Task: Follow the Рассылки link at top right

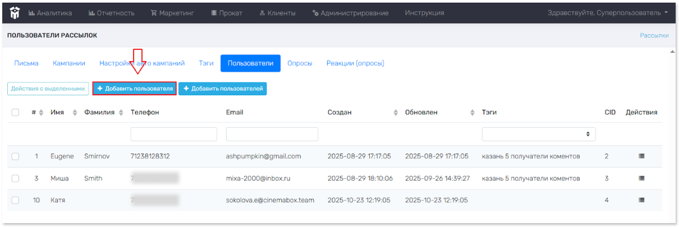Action: tap(654, 35)
